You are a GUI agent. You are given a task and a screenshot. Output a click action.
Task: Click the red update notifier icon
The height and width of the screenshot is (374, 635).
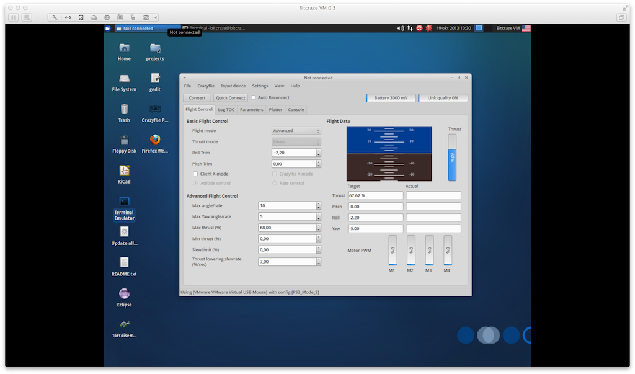[x=419, y=29]
